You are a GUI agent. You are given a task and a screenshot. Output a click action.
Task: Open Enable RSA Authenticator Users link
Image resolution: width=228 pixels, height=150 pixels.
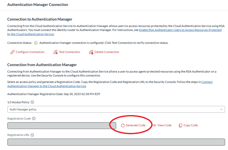114,32
